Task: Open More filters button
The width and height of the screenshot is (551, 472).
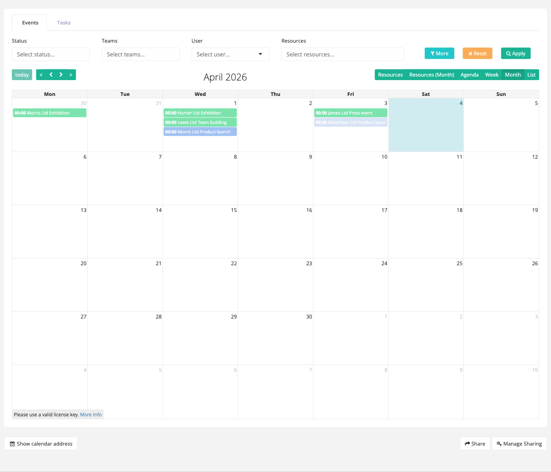Action: (439, 53)
